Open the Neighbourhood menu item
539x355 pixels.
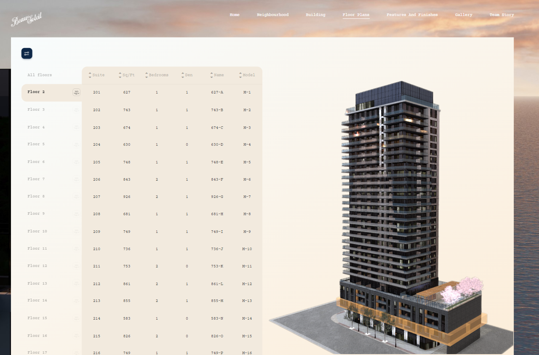pyautogui.click(x=272, y=15)
